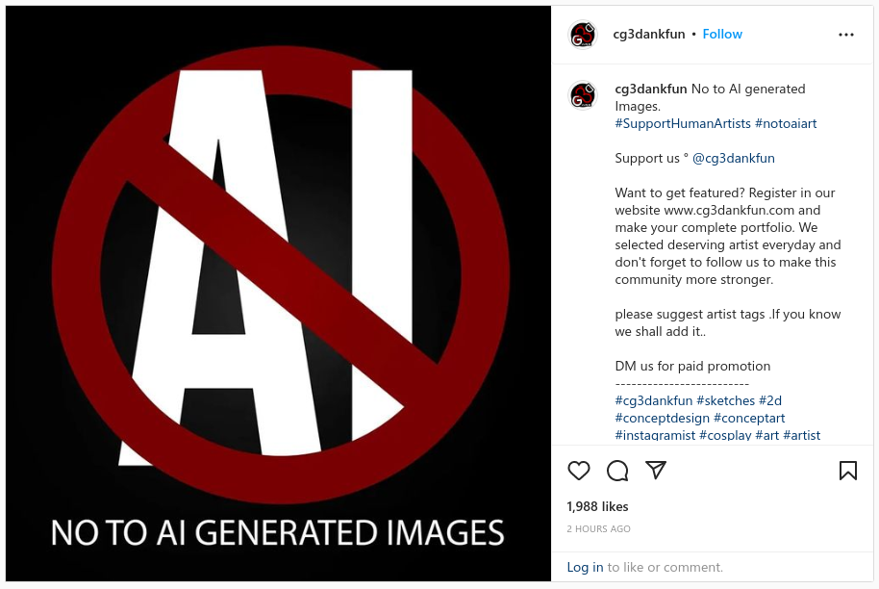
Task: Open the @cg3dankfun mention link
Action: 733,158
